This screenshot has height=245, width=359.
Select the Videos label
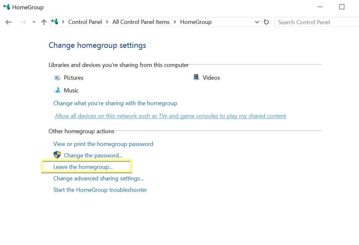[x=211, y=78]
